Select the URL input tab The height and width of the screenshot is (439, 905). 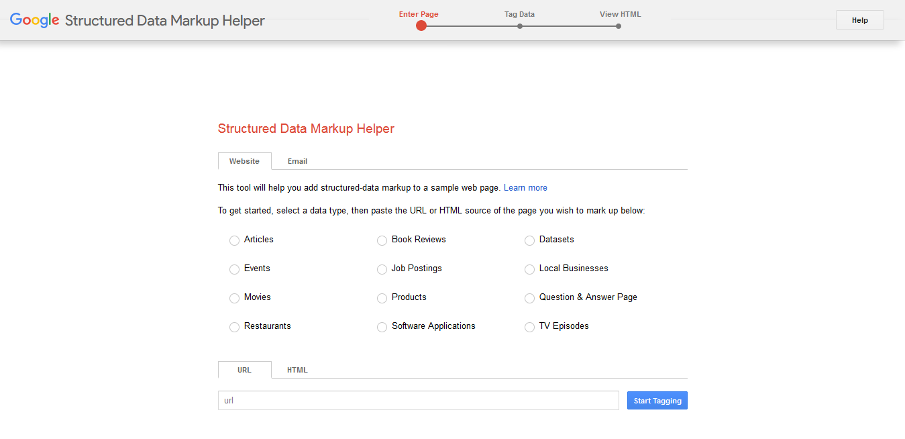[x=244, y=370]
